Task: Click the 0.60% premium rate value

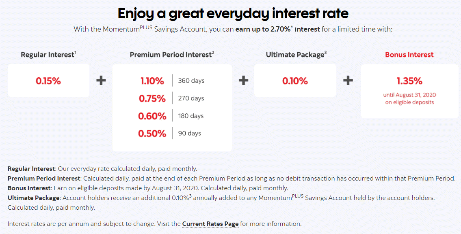Action: 152,116
